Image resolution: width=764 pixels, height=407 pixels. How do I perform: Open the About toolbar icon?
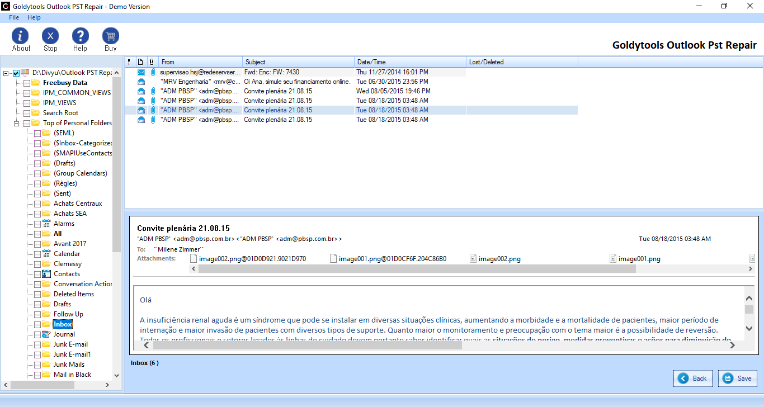coord(20,36)
